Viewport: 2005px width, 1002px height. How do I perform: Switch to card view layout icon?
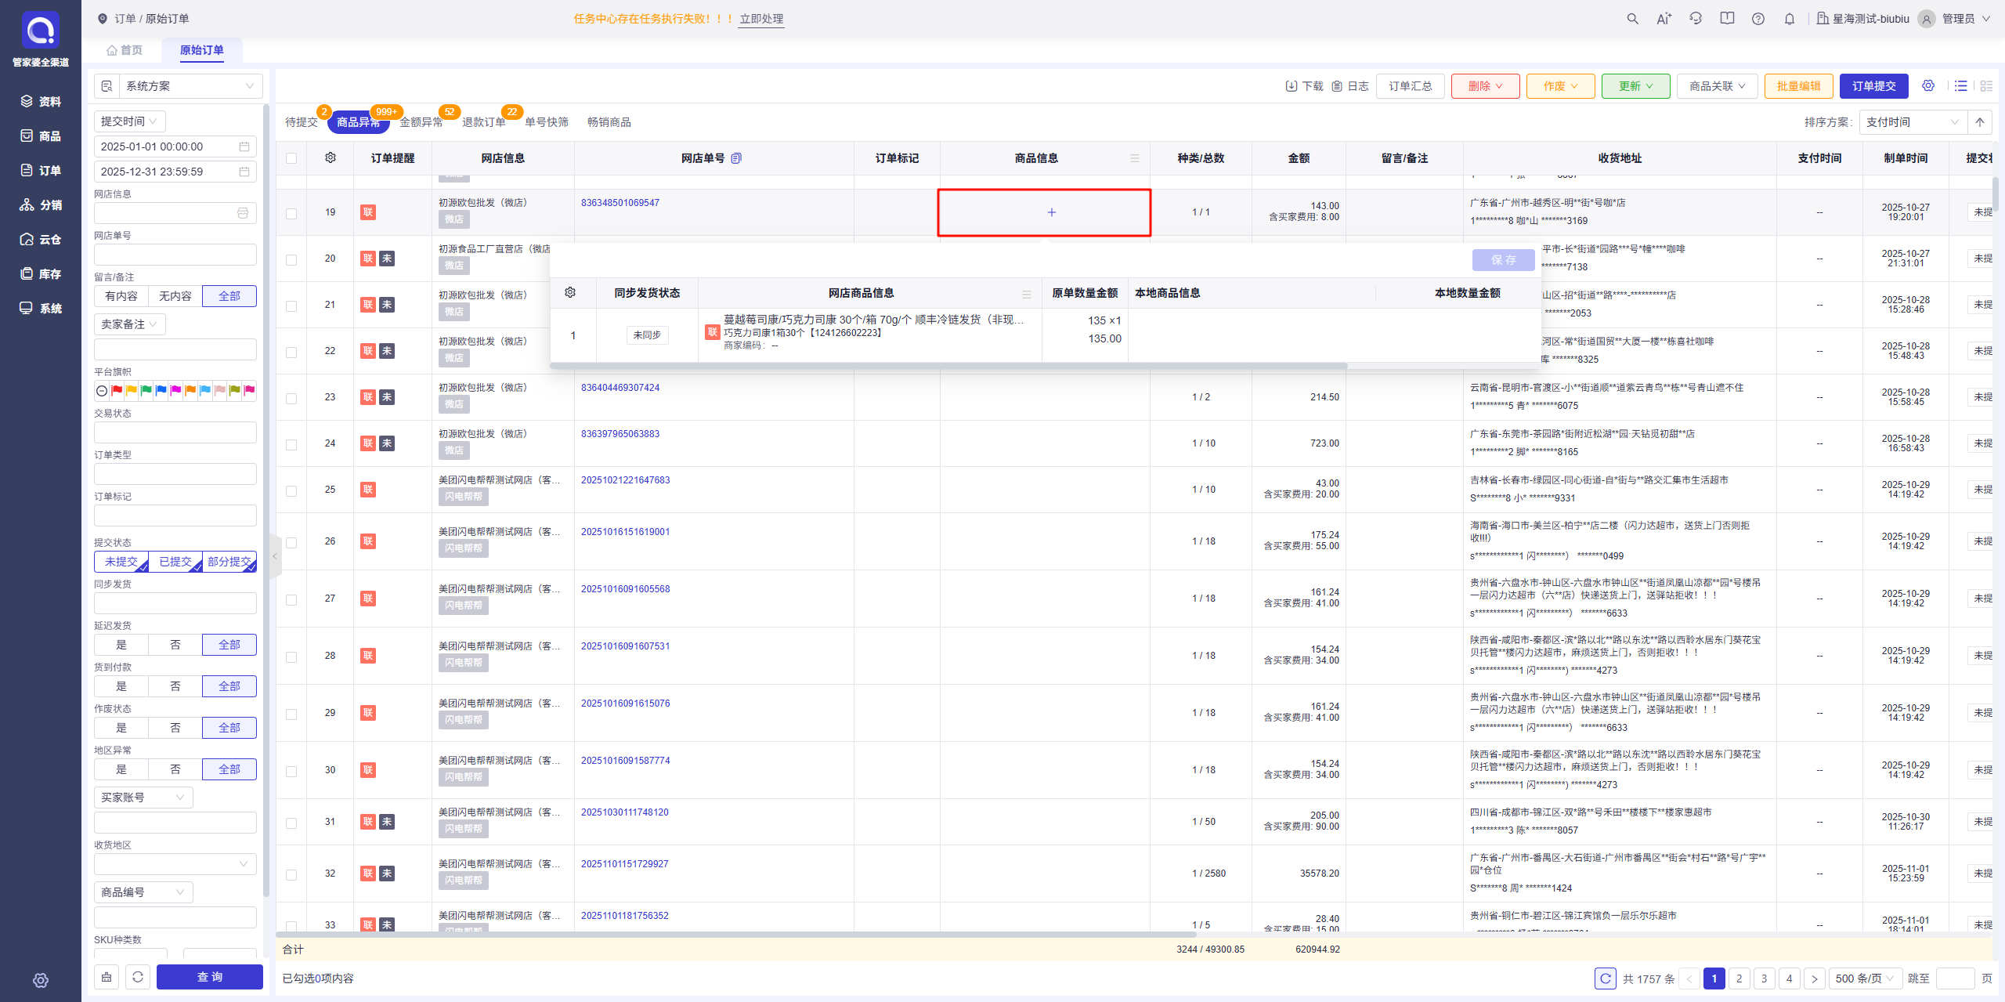click(x=1986, y=86)
